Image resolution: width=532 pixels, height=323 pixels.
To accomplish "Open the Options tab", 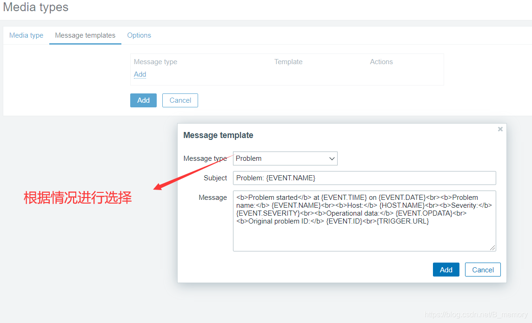I will tap(139, 35).
